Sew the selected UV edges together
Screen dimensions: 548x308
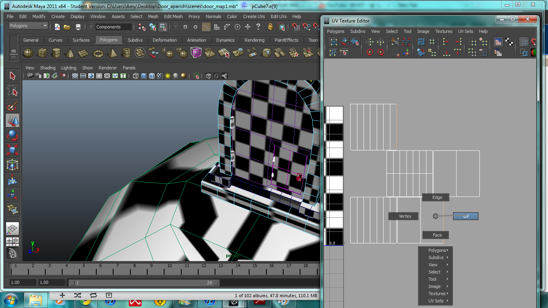(x=406, y=41)
